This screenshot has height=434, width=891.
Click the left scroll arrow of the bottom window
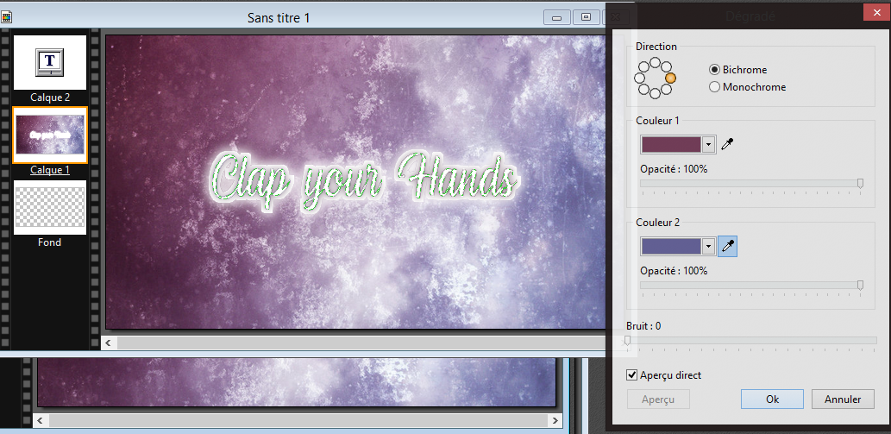41,421
